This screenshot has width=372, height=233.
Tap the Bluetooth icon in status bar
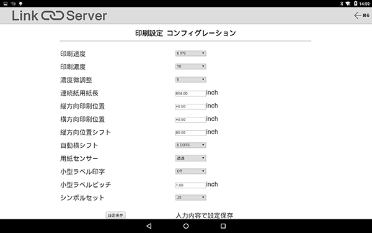point(342,4)
